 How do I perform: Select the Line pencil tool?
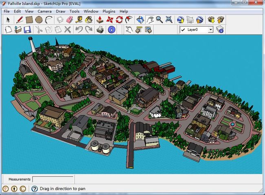20,20
